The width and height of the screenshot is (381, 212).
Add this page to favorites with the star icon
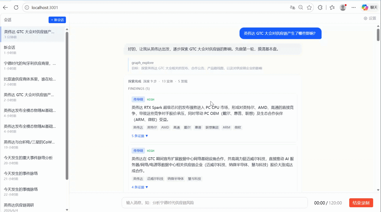point(309,7)
